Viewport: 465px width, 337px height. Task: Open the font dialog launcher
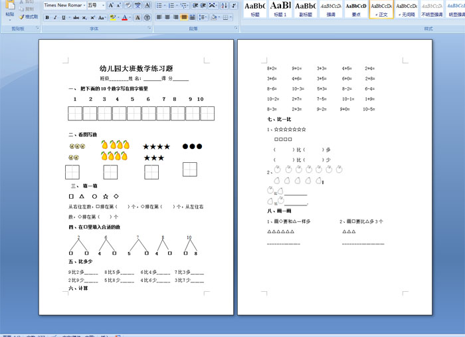coord(149,28)
